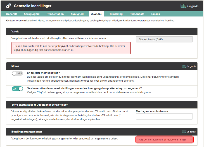Open the Sprog og tid tab
The height and width of the screenshot is (147, 204).
[x=32, y=14]
